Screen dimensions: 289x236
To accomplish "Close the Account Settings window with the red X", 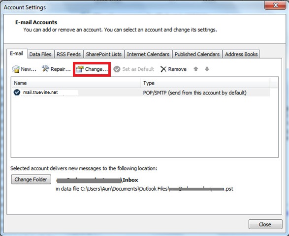I will [275, 5].
